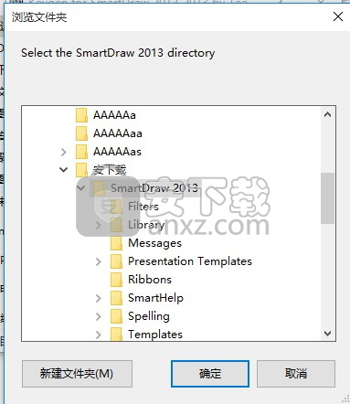350x404 pixels.
Task: Click the Ribbons folder icon
Action: 116,280
